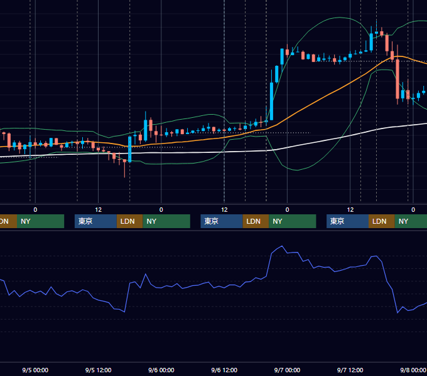
Task: Click the LDN session block on 9/6
Action: click(x=256, y=221)
